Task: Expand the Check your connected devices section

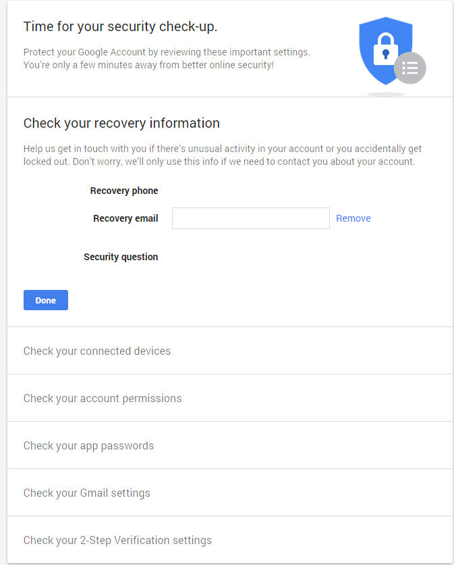Action: 230,351
